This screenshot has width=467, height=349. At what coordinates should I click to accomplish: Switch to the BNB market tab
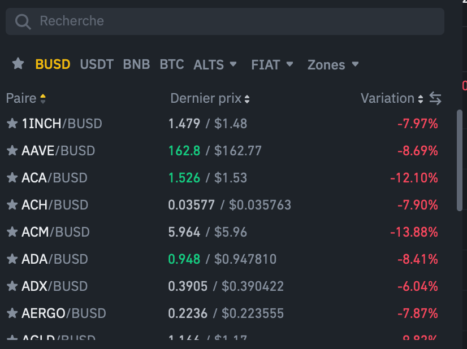(x=136, y=64)
